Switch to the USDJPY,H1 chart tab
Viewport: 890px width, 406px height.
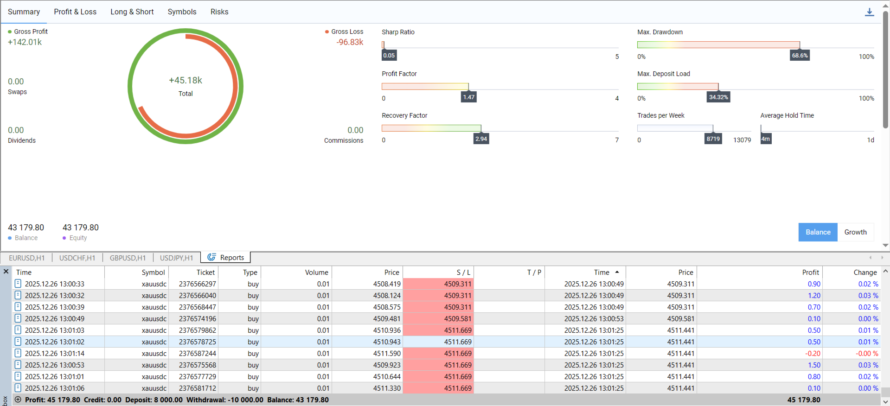[x=176, y=258]
